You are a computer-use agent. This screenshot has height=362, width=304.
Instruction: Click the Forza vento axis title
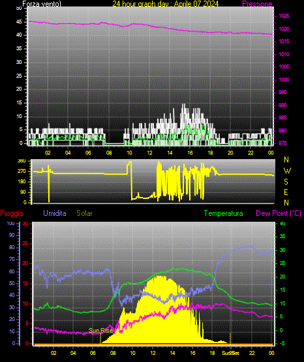pyautogui.click(x=42, y=4)
